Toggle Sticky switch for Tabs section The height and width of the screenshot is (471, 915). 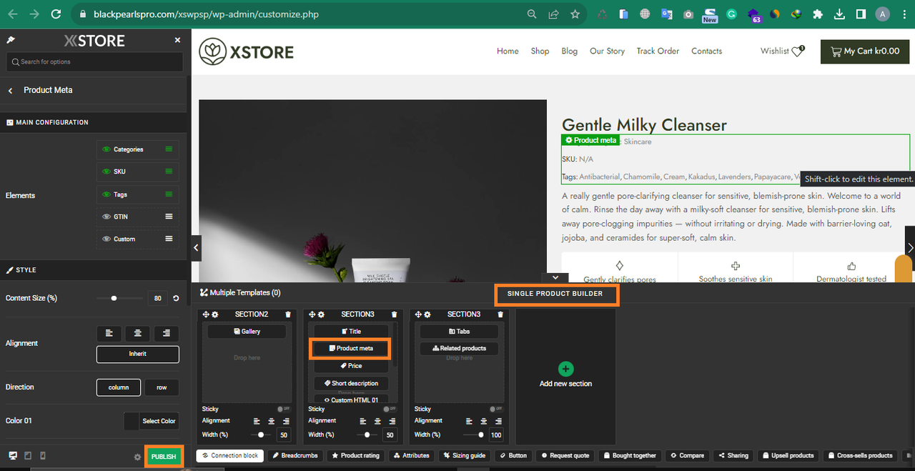495,409
